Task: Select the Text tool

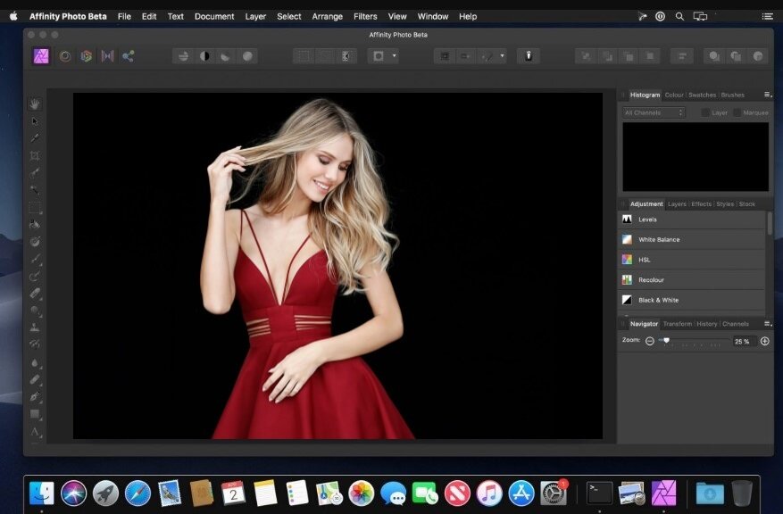Action: [35, 432]
